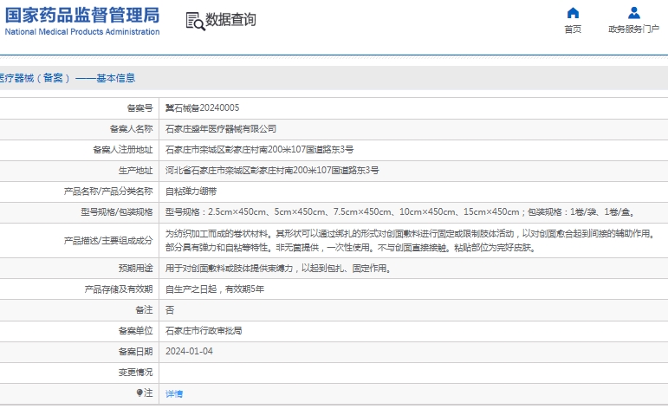Click the 型号规格/包装规格 label
This screenshot has width=668, height=409.
pos(117,212)
